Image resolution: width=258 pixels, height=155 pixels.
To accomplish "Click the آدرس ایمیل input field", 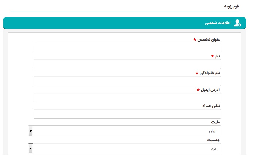I will tap(127, 98).
